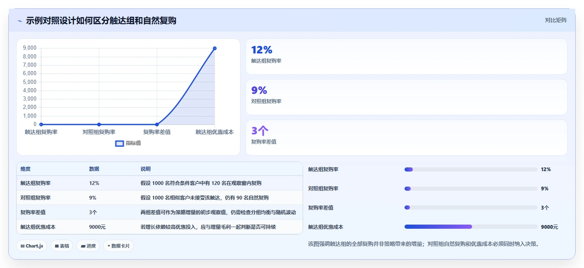The width and height of the screenshot is (584, 268).
Task: Open the 9% 对照组复购率 stat card
Action: [407, 97]
